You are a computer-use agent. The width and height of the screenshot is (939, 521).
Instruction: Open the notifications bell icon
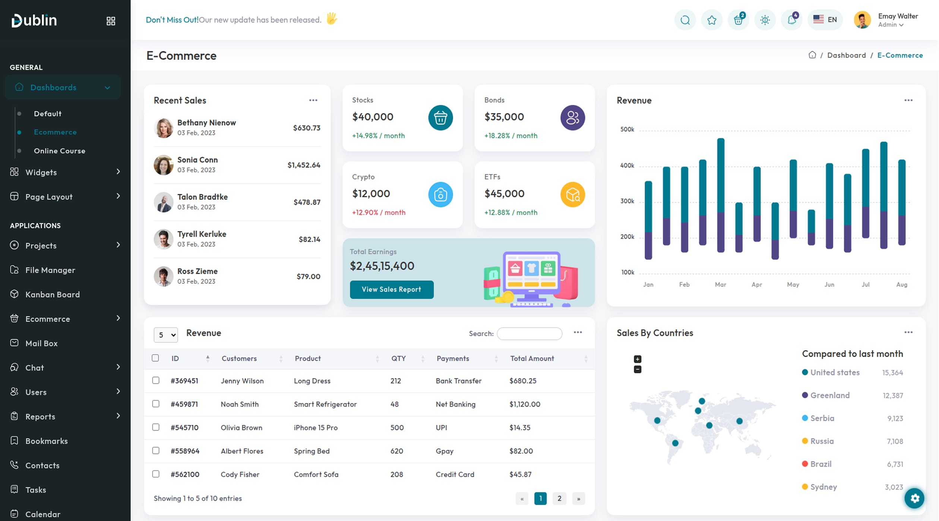click(x=791, y=20)
